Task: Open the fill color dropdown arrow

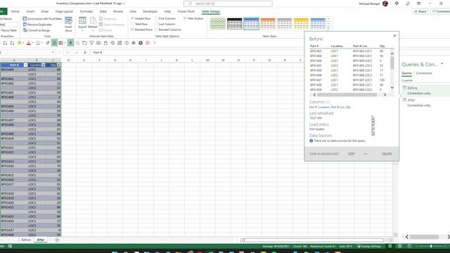Action: (x=23, y=43)
